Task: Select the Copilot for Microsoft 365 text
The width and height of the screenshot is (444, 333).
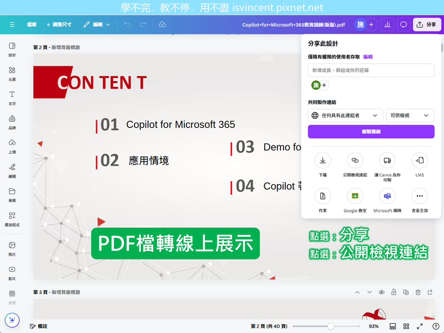Action: click(x=180, y=124)
